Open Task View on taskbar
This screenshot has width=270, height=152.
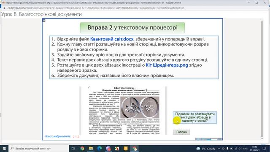coord(73,148)
